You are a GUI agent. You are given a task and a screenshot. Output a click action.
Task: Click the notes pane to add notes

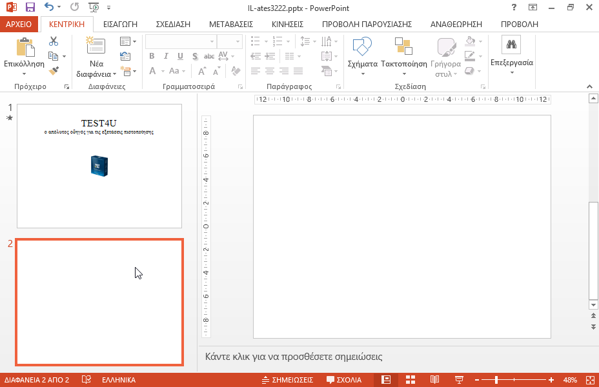point(294,357)
